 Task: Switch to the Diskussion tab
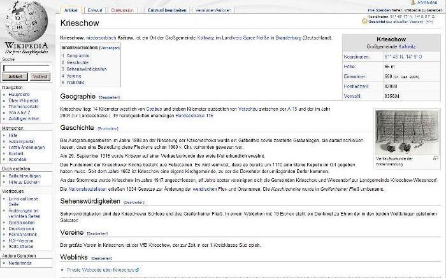point(122,10)
